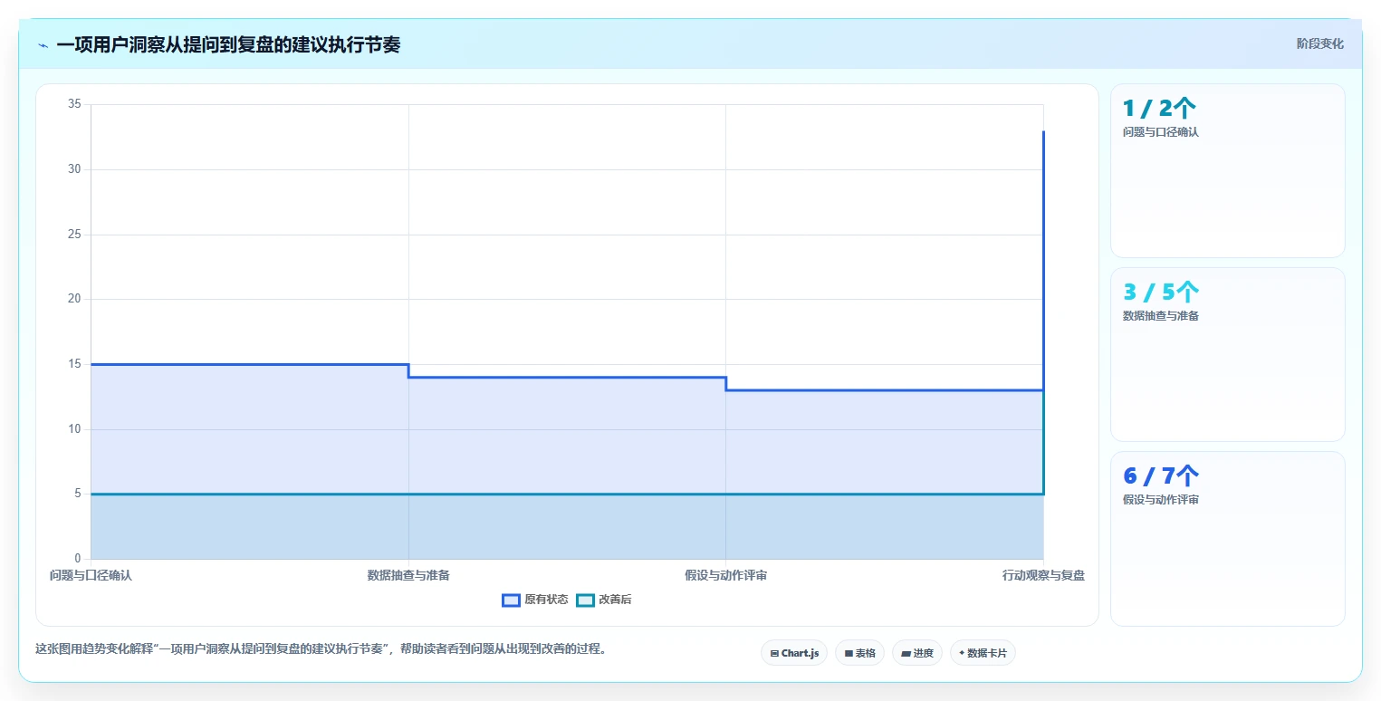Screen dimensions: 1381x701
Task: Click the y-axis tick label 20
Action: (75, 299)
